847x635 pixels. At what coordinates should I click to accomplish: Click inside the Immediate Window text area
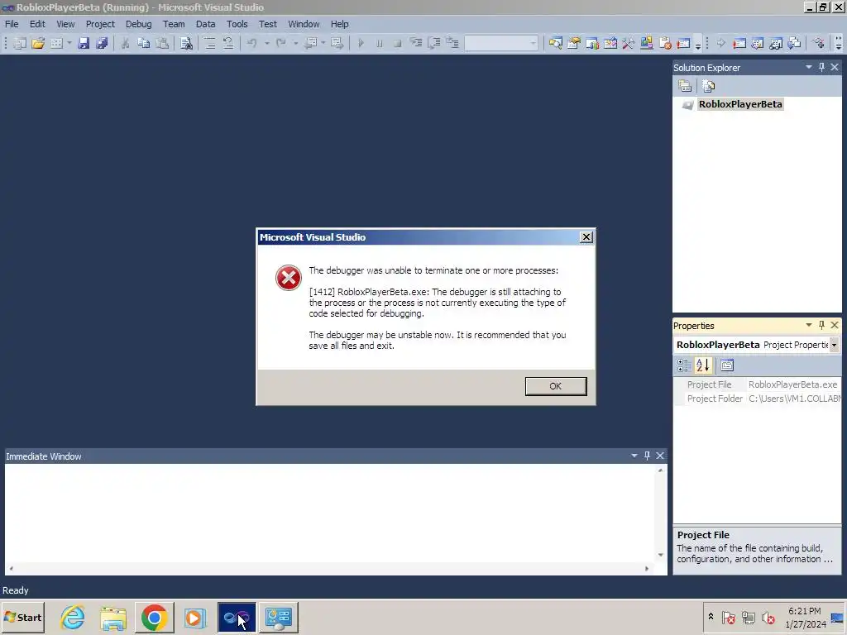point(330,513)
